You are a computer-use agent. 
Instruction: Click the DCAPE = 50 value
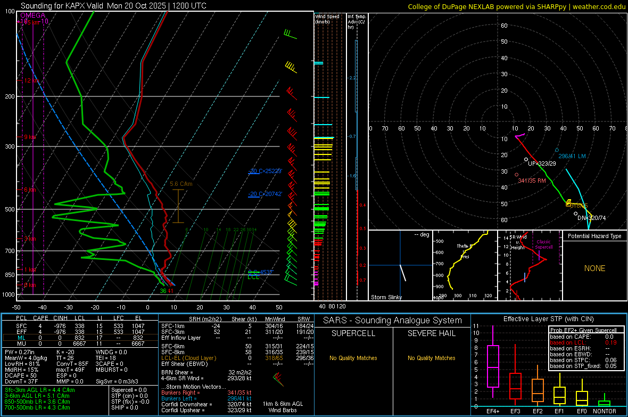pos(21,375)
